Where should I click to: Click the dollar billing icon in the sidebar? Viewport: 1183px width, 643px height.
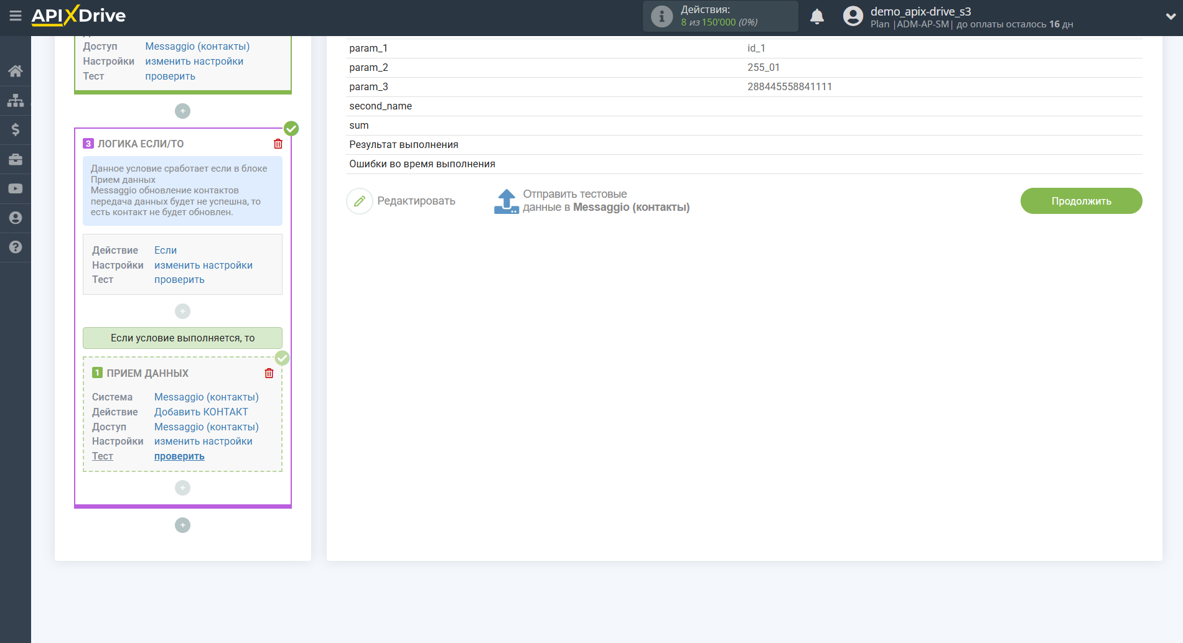click(16, 129)
